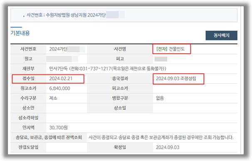Click the 인지액 label
252x161 pixels.
click(x=28, y=128)
